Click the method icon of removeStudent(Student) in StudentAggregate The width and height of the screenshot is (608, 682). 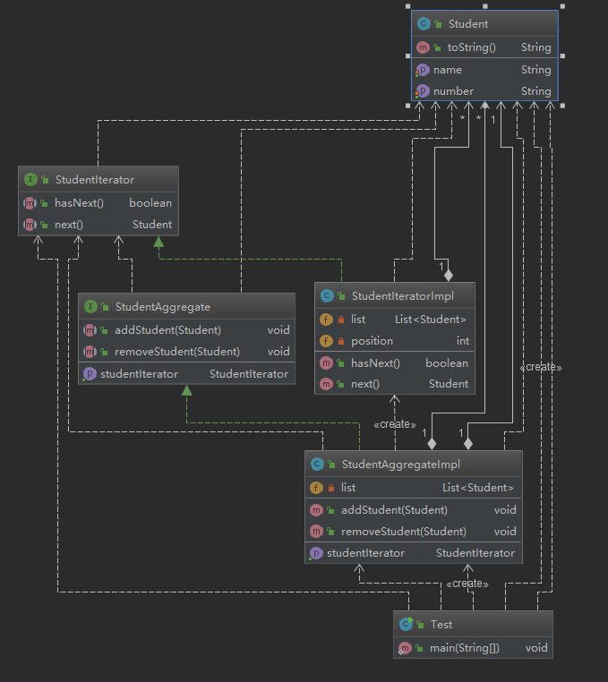[90, 352]
